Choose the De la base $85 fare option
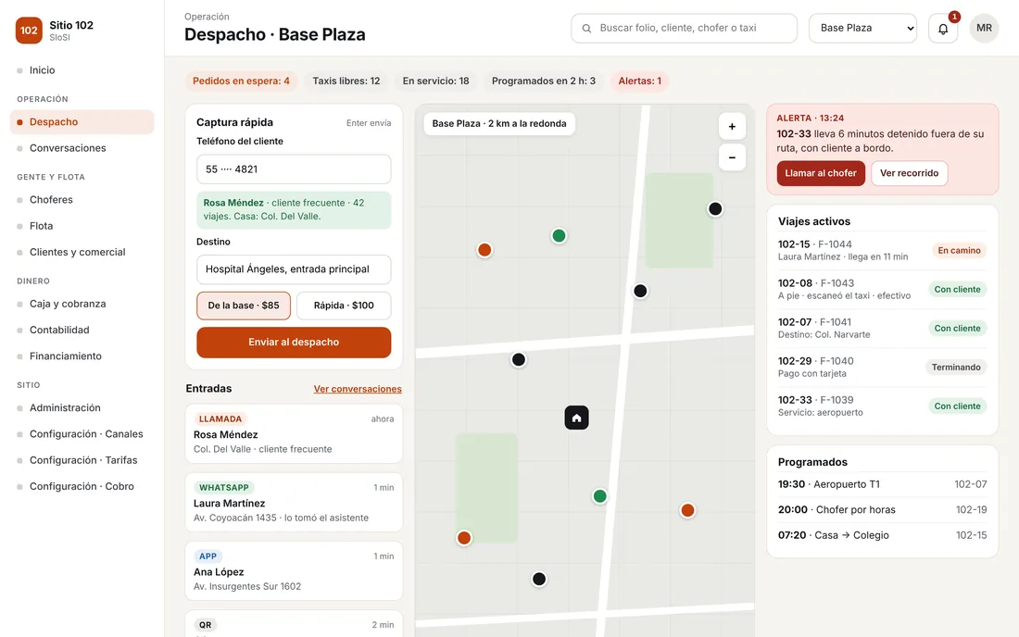This screenshot has width=1019, height=637. pyautogui.click(x=244, y=306)
